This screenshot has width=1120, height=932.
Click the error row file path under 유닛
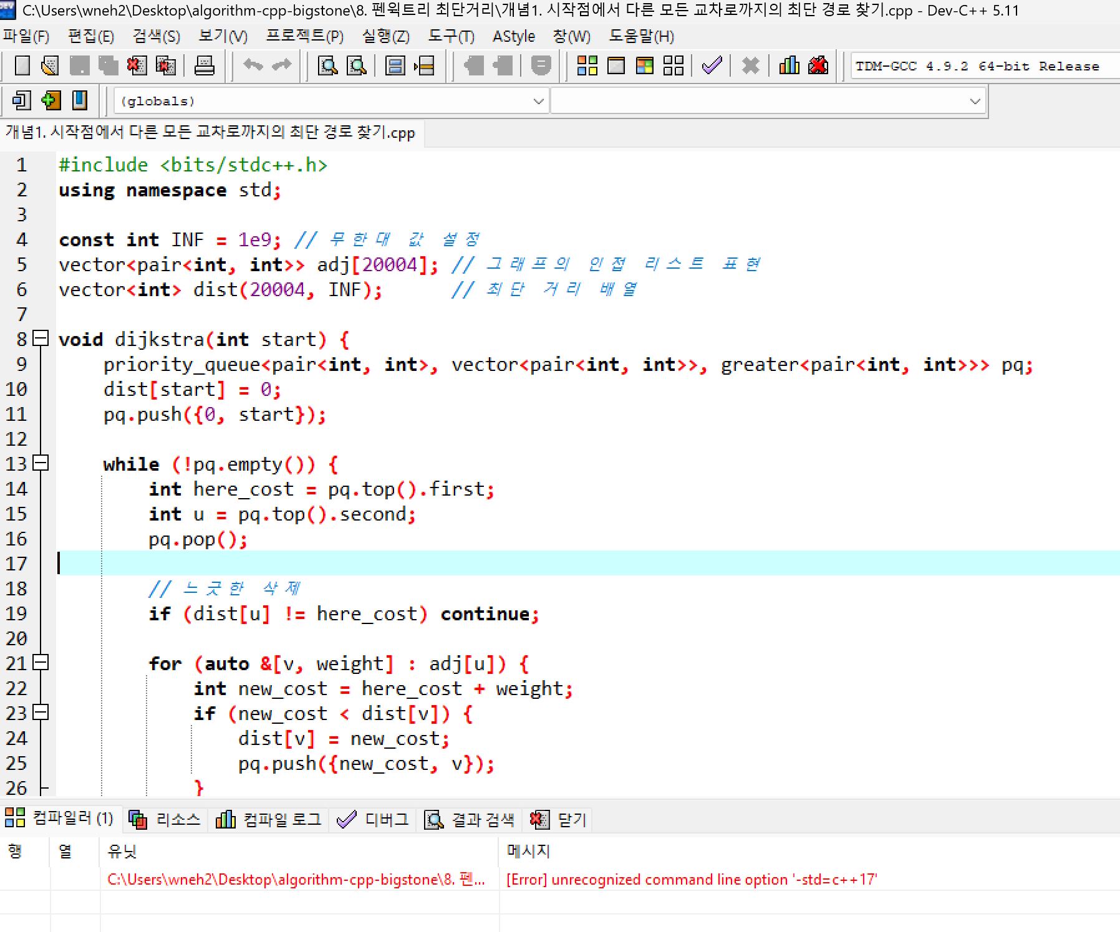point(296,880)
